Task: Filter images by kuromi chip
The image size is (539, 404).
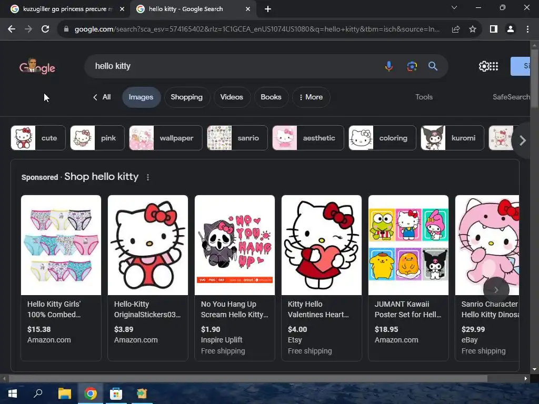Action: click(x=452, y=138)
